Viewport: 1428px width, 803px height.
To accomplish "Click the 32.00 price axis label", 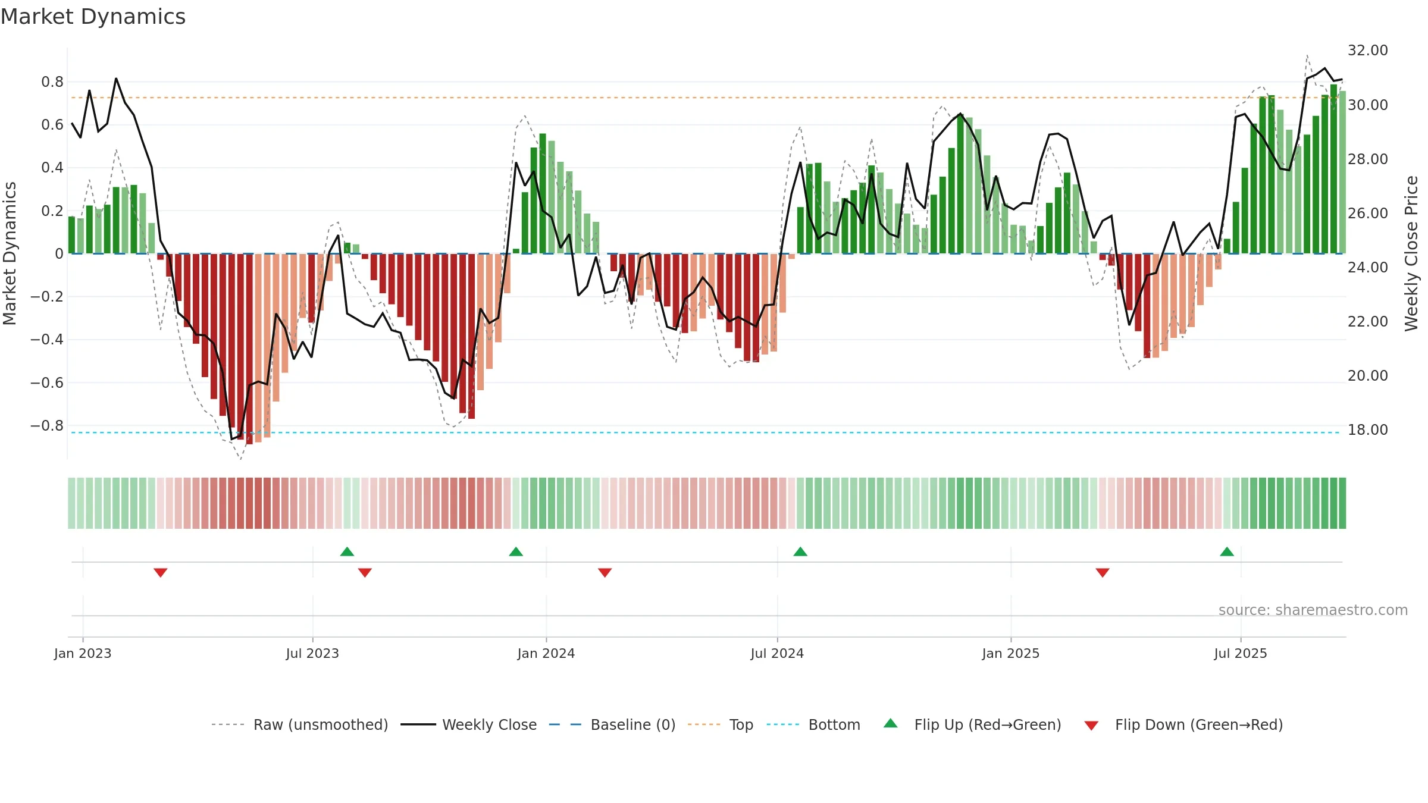I will pyautogui.click(x=1368, y=51).
